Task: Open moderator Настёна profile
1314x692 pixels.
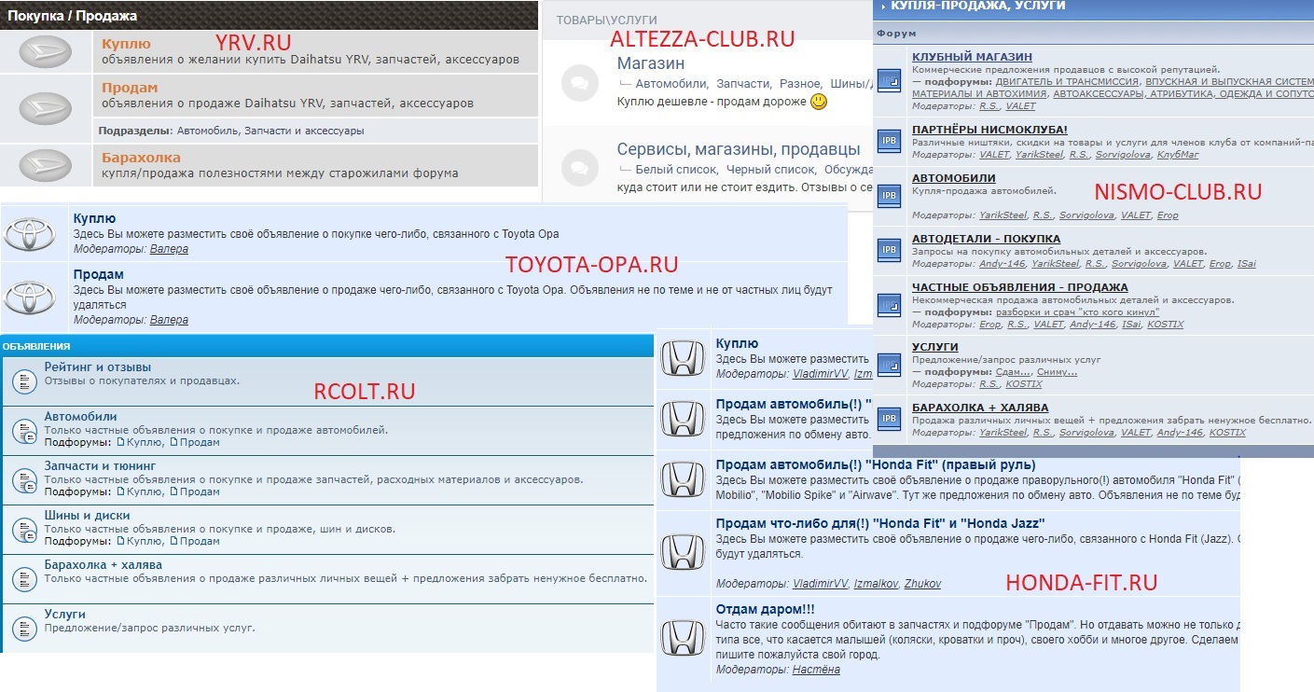Action: 817,670
